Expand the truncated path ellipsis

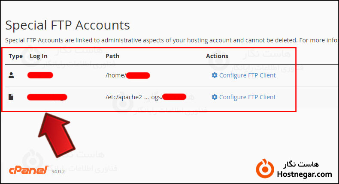(146, 97)
